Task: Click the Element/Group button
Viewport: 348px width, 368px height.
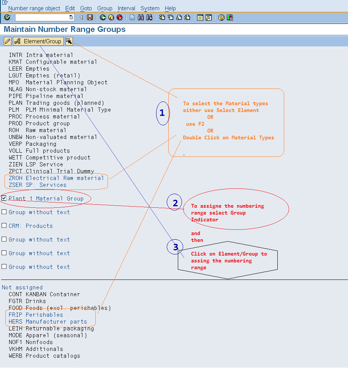Action: [x=38, y=41]
